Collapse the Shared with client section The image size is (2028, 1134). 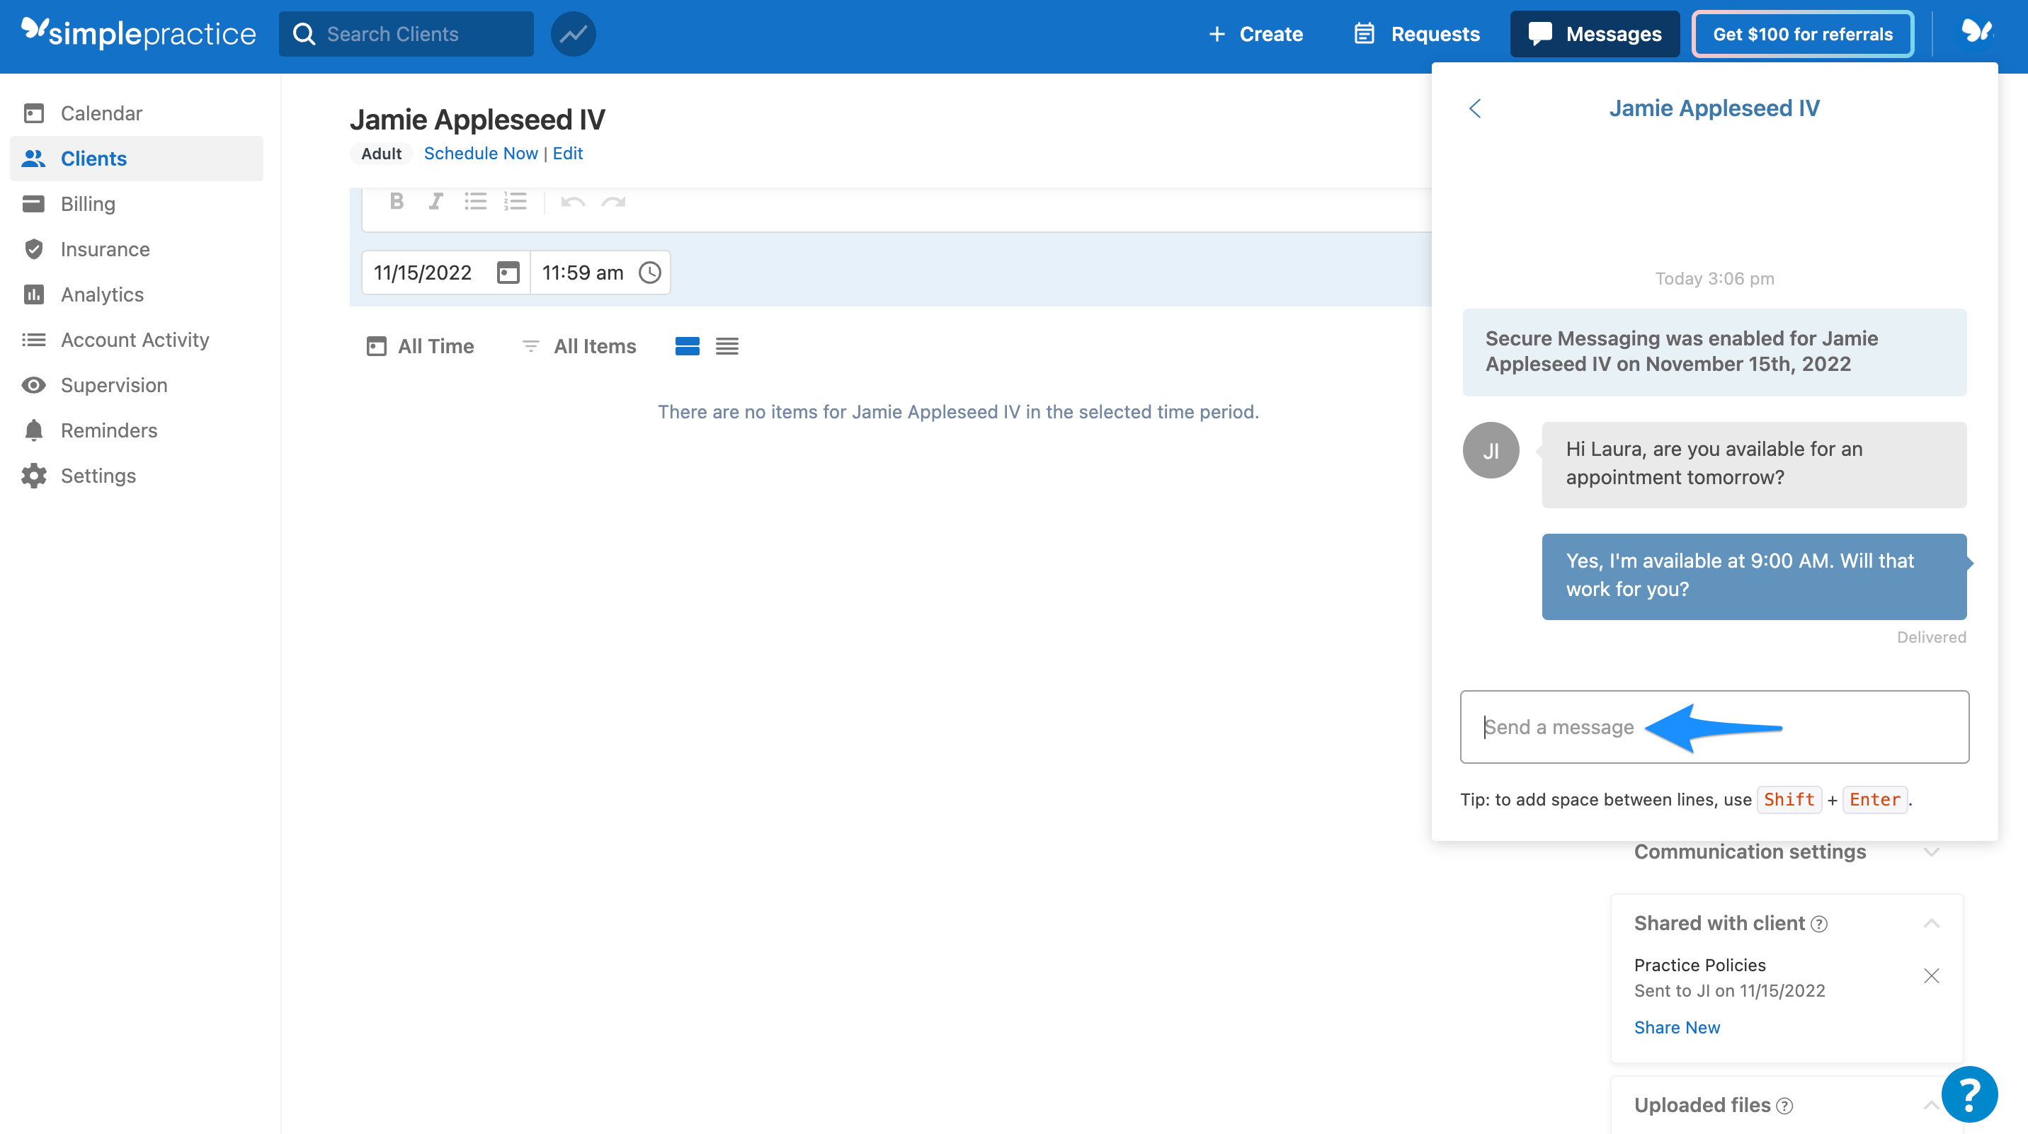[x=1931, y=922]
